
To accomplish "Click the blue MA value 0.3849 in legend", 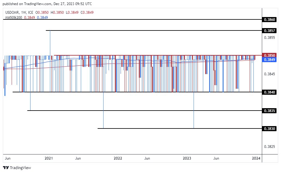I will (42, 17).
